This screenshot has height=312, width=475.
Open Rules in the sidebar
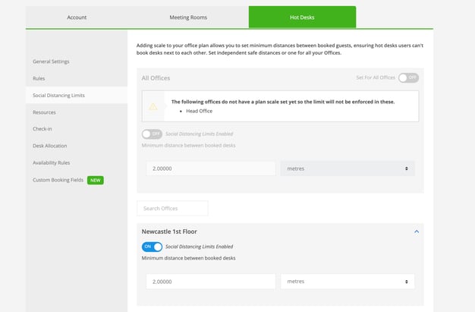point(39,78)
